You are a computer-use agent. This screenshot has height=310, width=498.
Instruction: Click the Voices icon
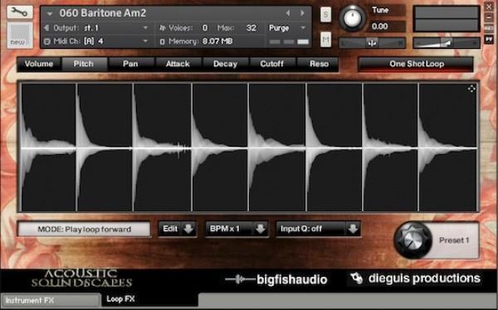coord(163,28)
